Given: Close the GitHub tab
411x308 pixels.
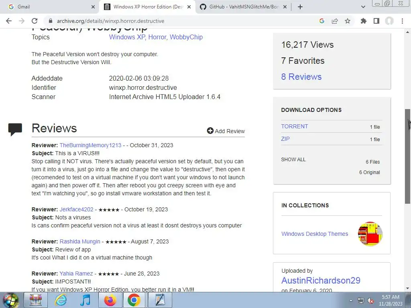Looking at the screenshot, I should click(x=285, y=7).
